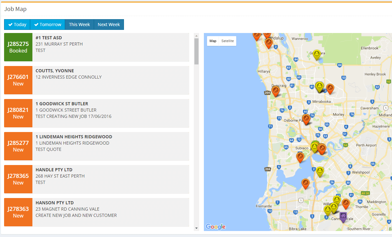The height and width of the screenshot is (237, 392).
Task: Select the orange wrench marker near Thornlie
Action: (346, 204)
